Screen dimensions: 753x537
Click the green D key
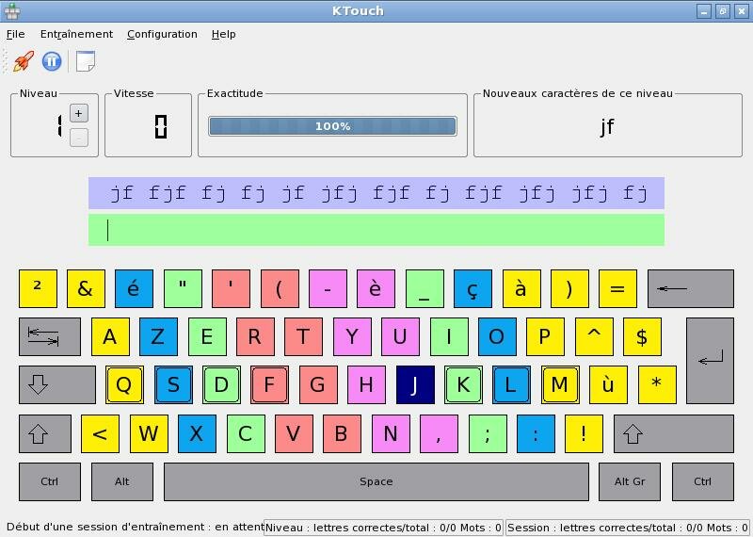click(221, 384)
